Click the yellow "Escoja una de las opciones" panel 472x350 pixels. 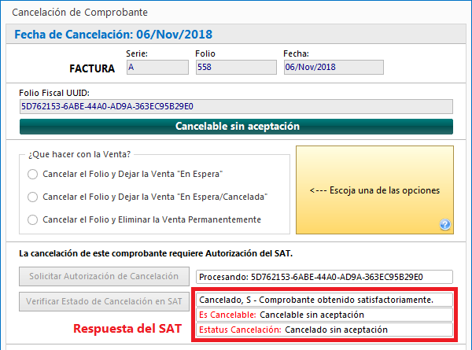[x=374, y=190]
